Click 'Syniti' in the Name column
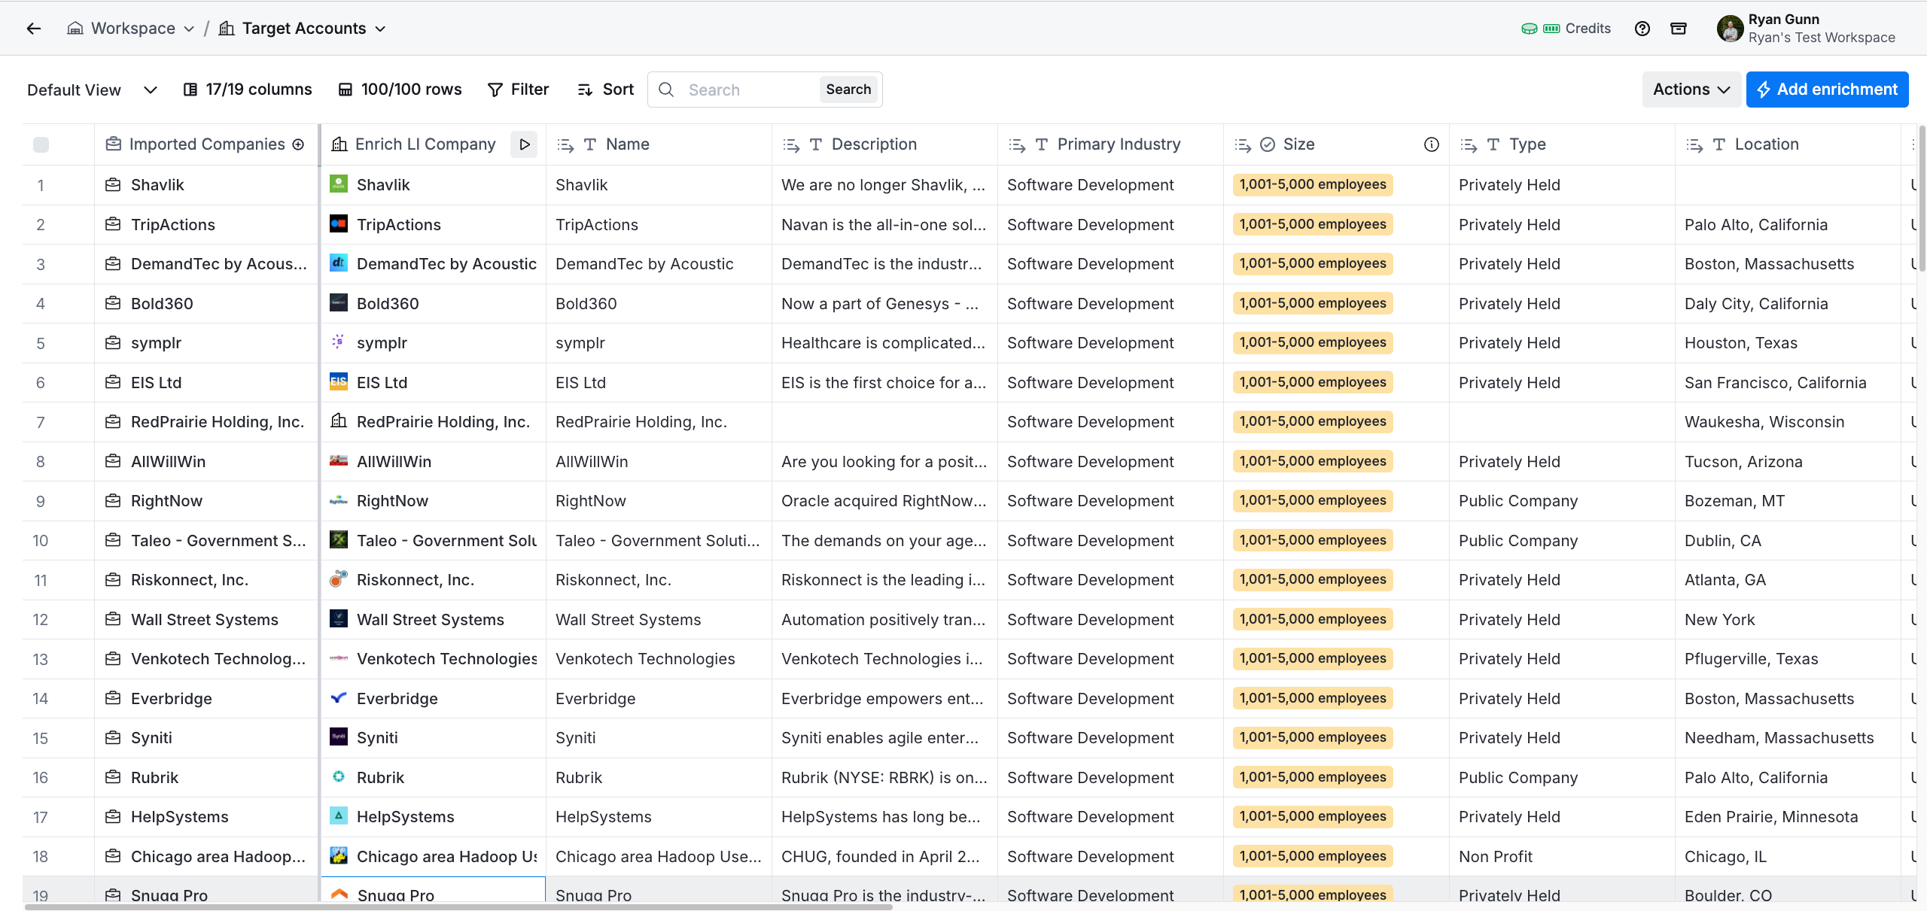Image resolution: width=1927 pixels, height=911 pixels. pyautogui.click(x=575, y=738)
